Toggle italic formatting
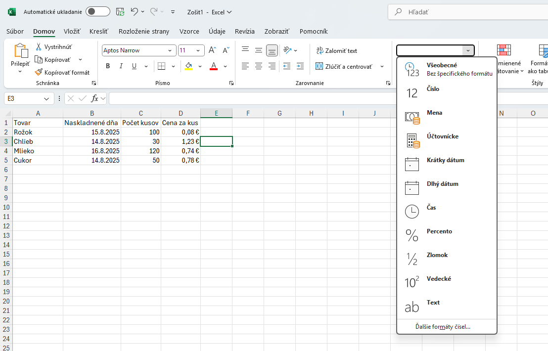This screenshot has width=548, height=351. click(121, 66)
